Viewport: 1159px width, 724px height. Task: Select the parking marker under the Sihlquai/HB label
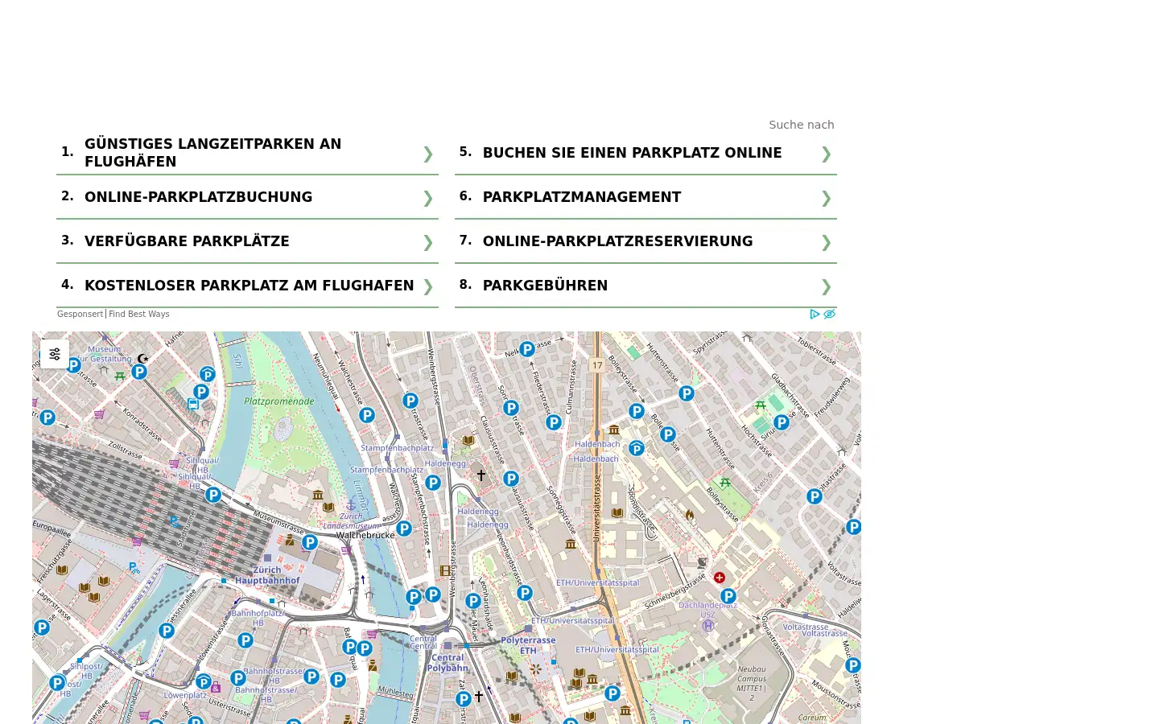(x=213, y=495)
